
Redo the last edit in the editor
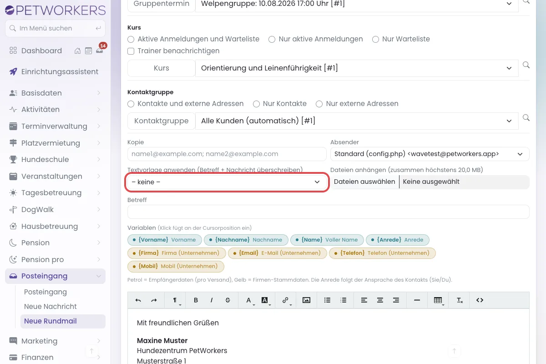point(154,300)
